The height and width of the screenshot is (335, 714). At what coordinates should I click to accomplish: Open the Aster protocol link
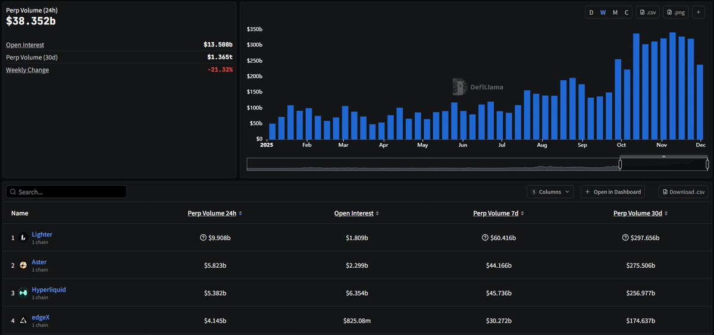pyautogui.click(x=39, y=262)
